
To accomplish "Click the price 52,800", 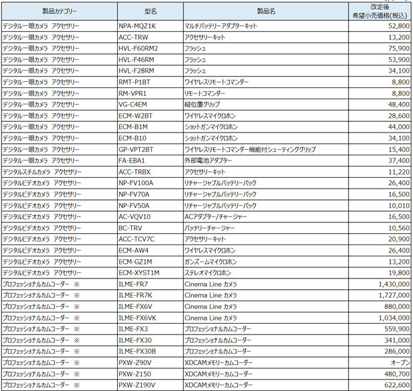I will (399, 26).
